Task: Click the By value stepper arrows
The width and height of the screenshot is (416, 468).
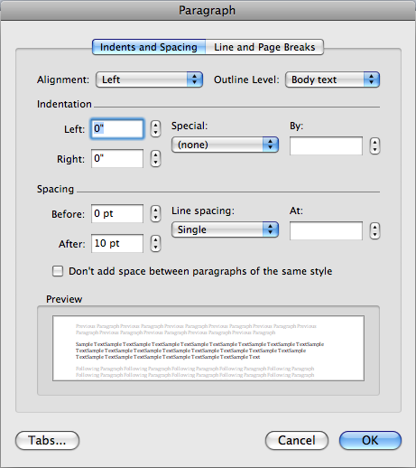Action: point(374,146)
